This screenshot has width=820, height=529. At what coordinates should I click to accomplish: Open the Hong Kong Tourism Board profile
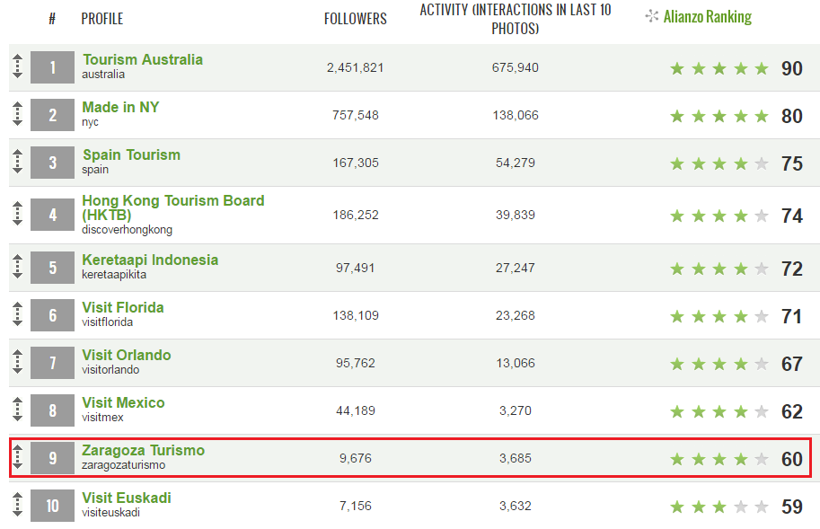(172, 207)
